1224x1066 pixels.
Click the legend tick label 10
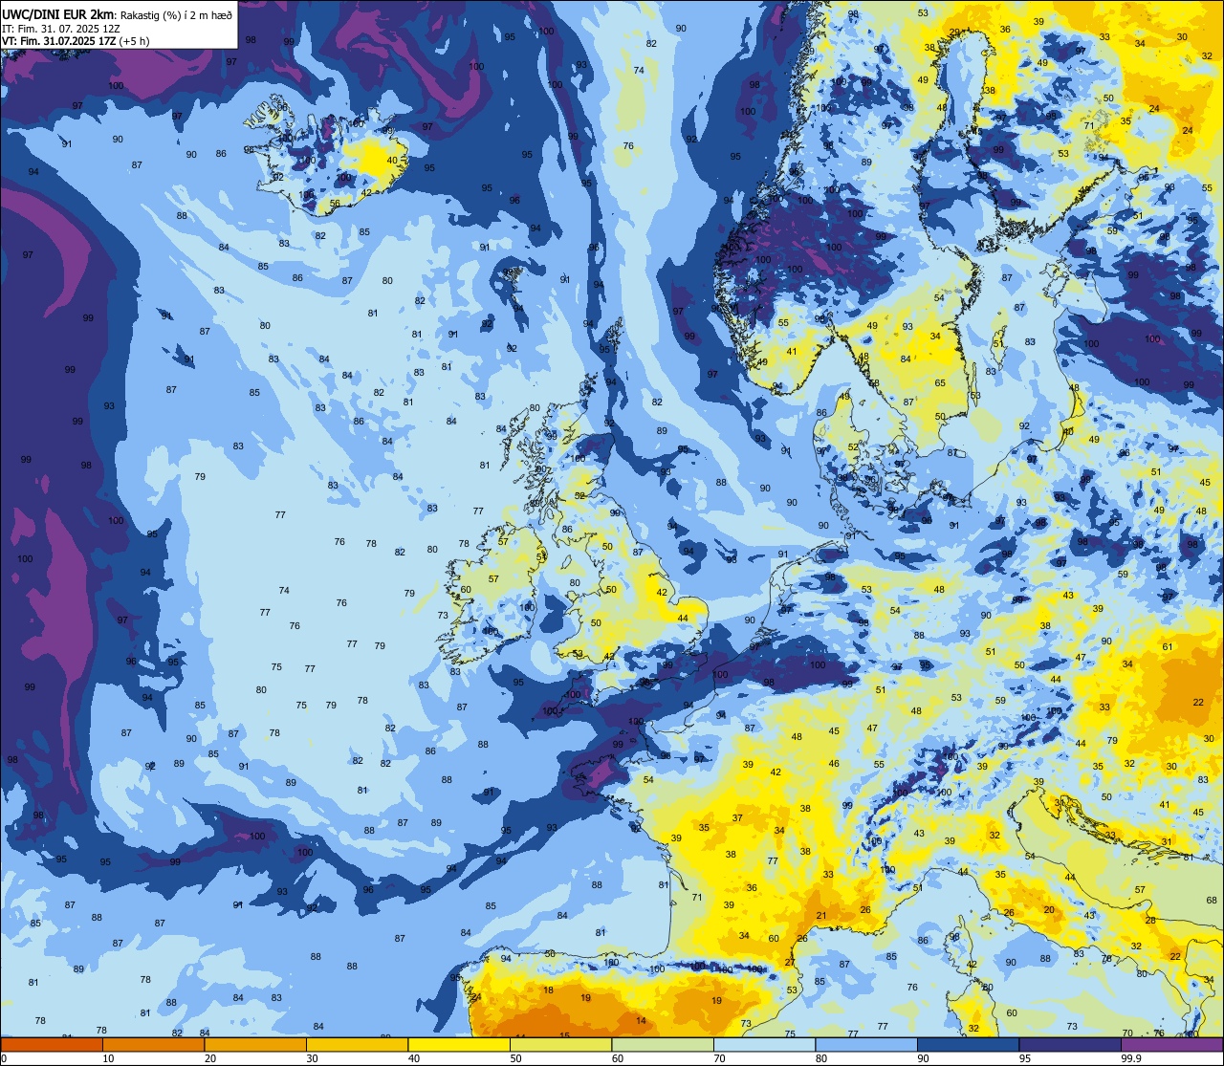coord(109,1058)
